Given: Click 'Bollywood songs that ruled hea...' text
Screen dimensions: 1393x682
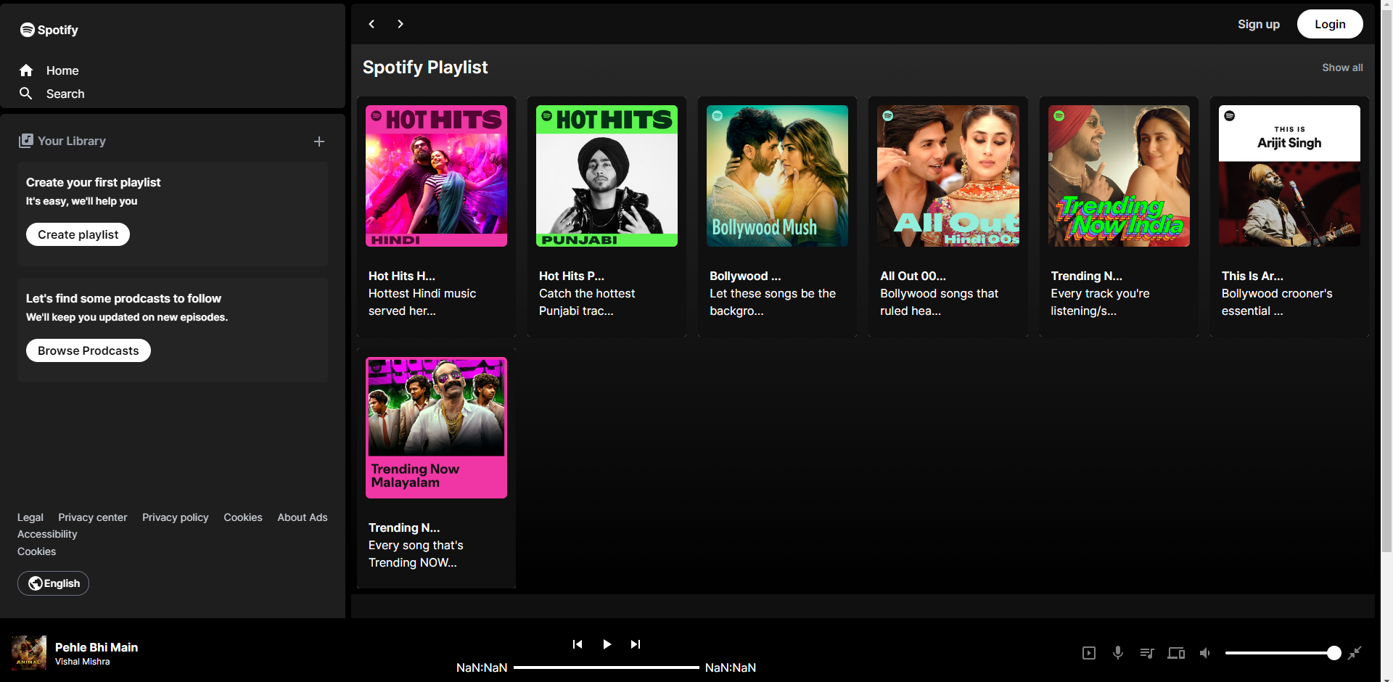Looking at the screenshot, I should point(940,302).
